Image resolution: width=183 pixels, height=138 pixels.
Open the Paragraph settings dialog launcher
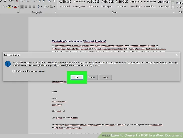55,12
